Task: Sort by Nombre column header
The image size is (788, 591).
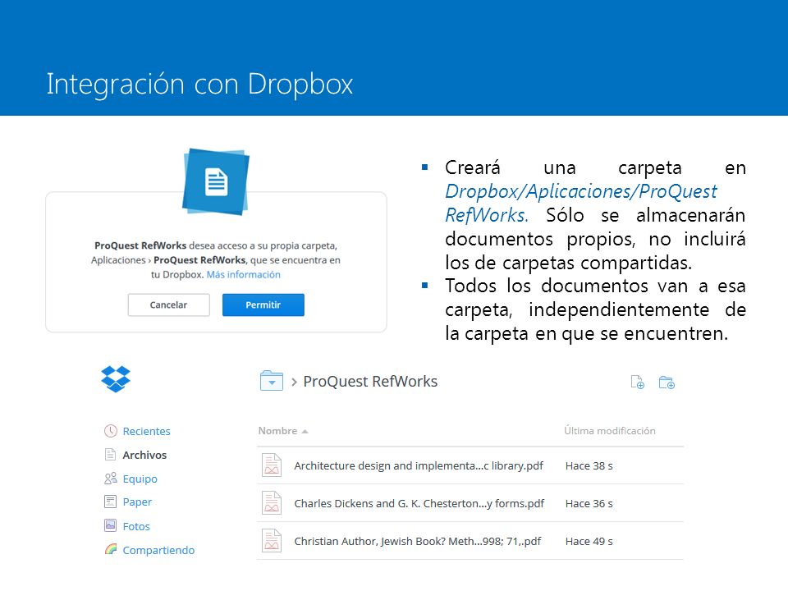Action: coord(282,431)
